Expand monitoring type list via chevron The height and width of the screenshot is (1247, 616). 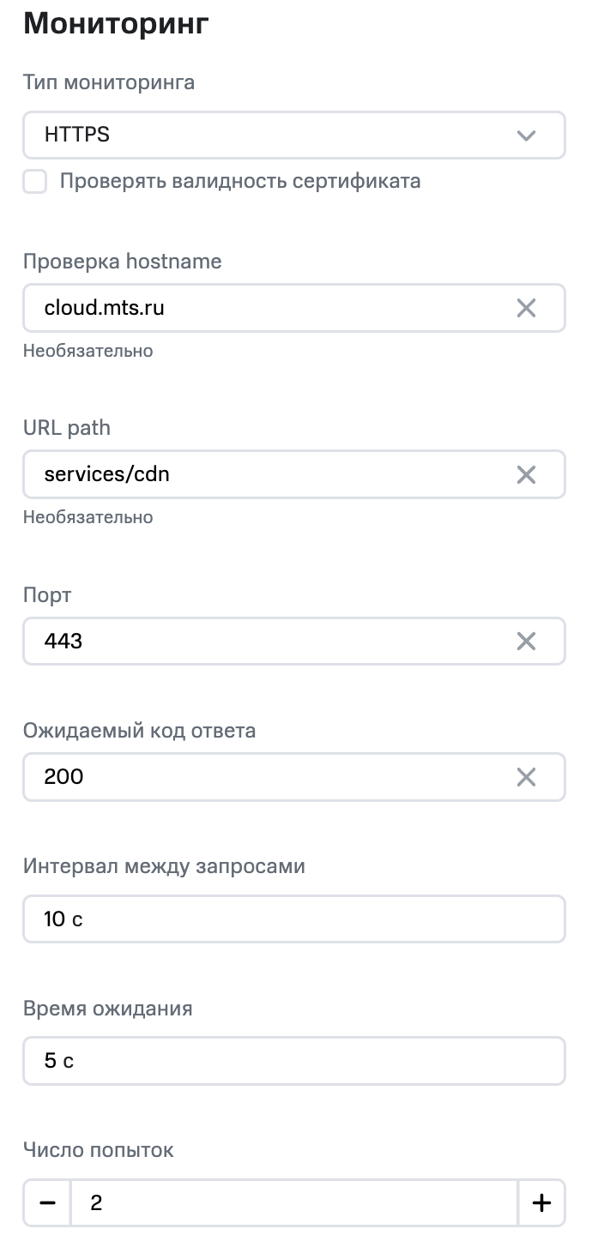point(526,136)
